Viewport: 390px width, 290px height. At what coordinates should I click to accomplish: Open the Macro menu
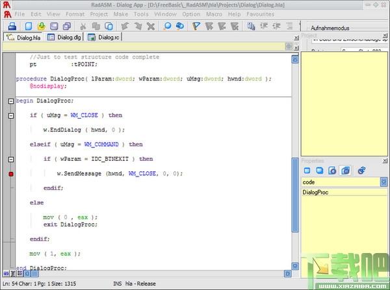[214, 14]
